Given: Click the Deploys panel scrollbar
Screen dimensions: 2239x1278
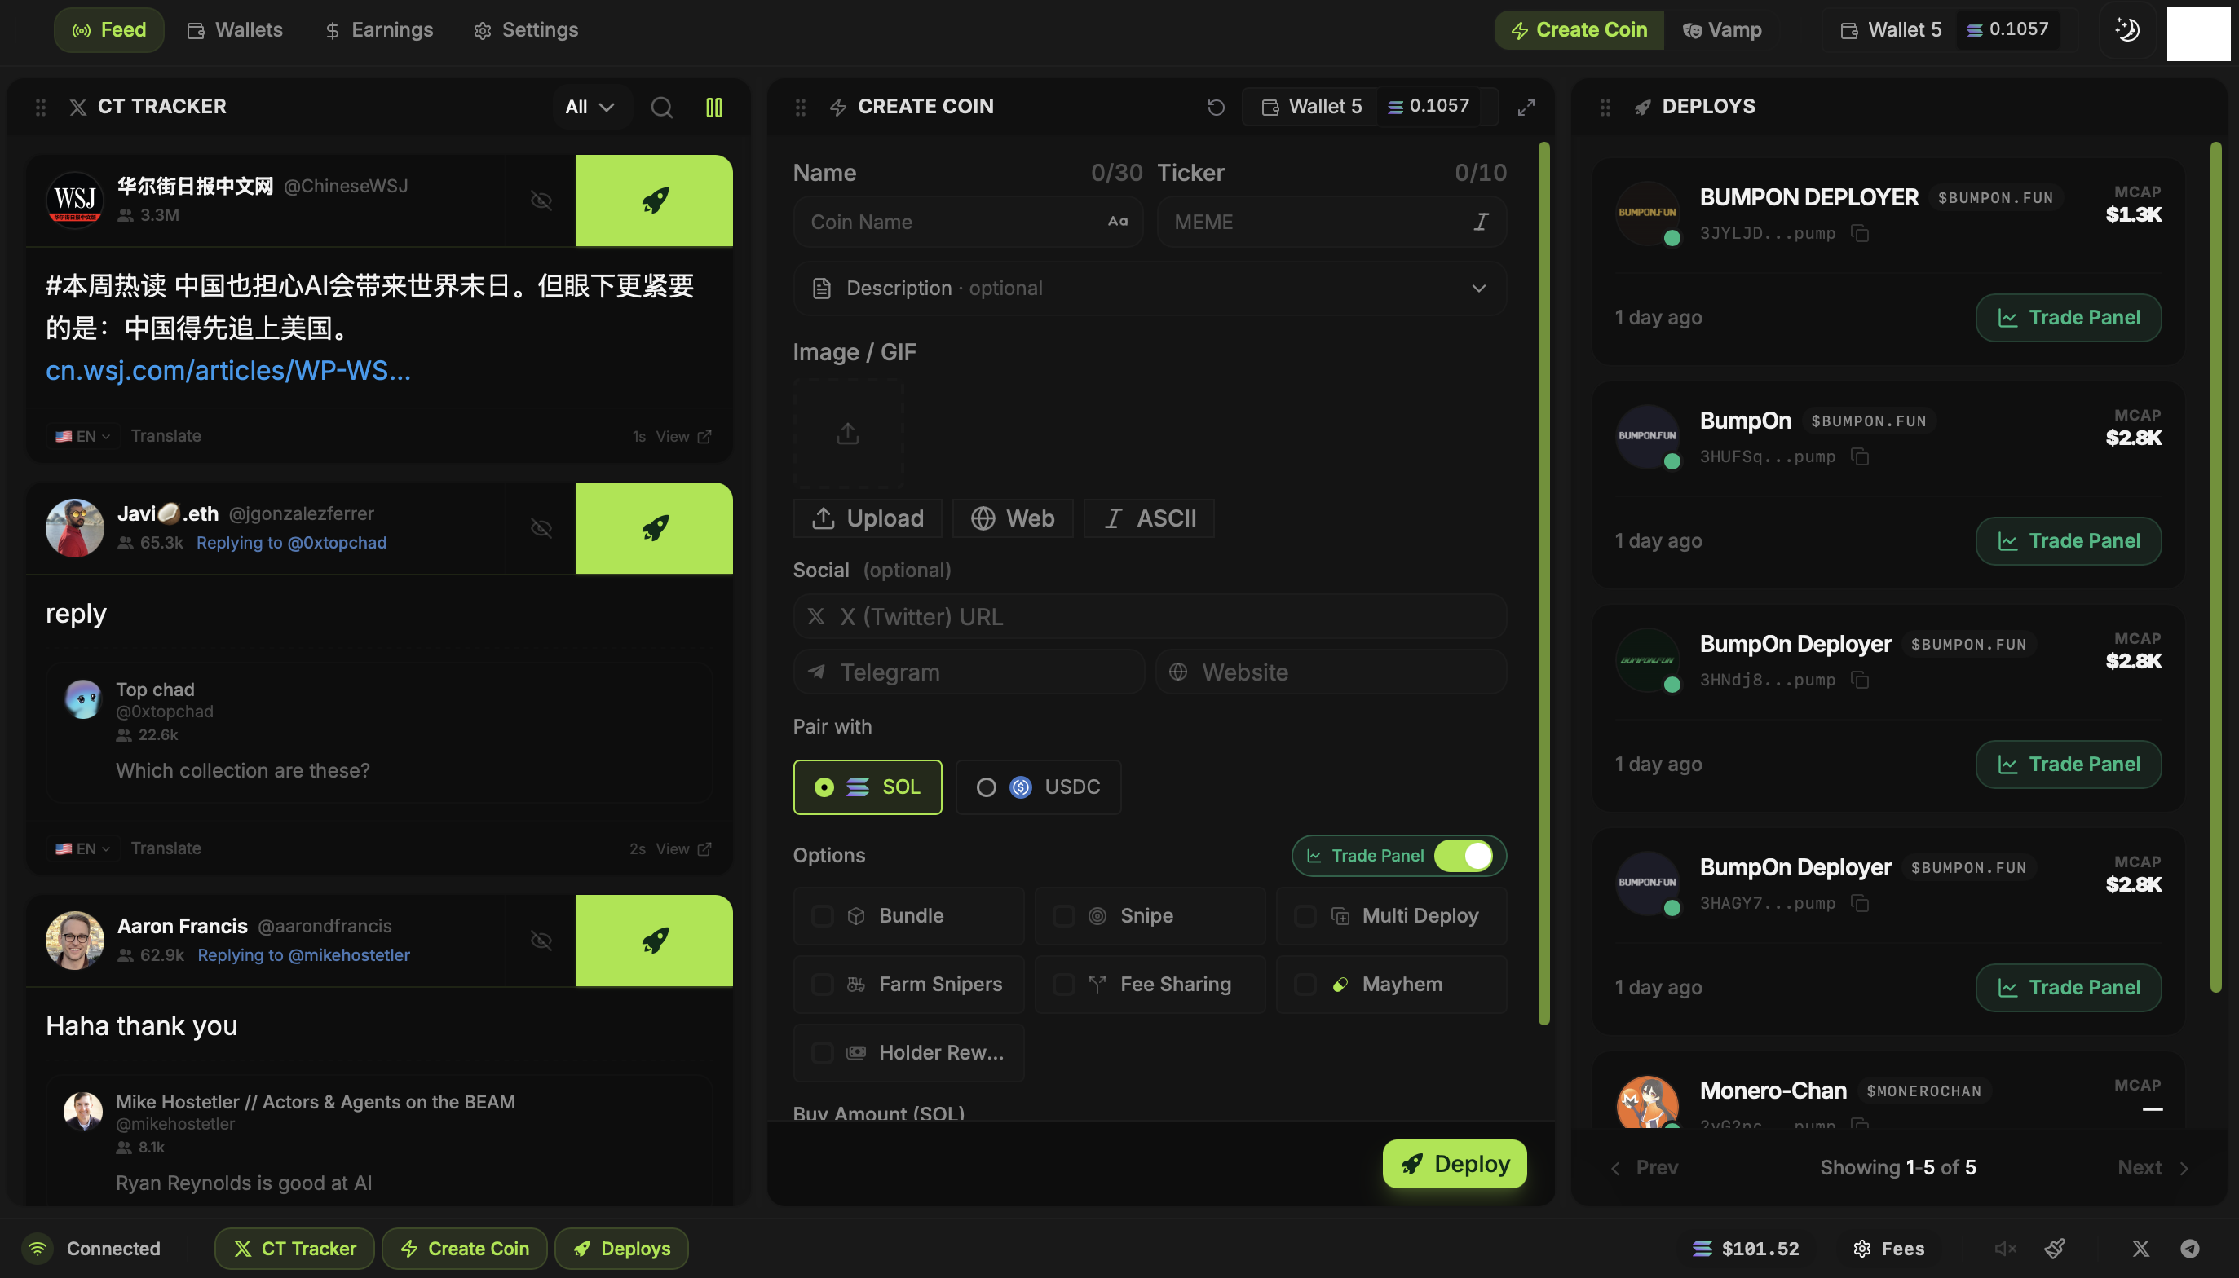Looking at the screenshot, I should [2215, 567].
